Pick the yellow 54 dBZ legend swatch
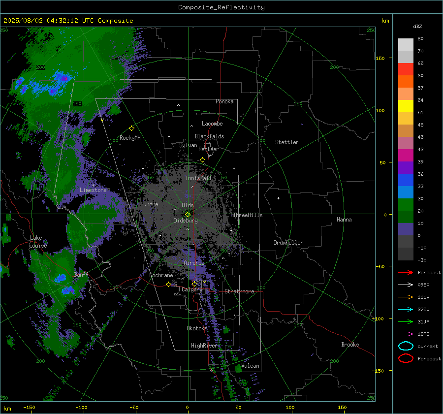Screen dimensions: 443x414 tap(406, 106)
